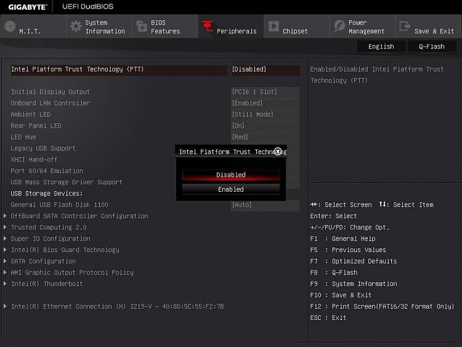Expand Intel(R) Ethernet Connection I219-V arrow

click(x=5, y=306)
